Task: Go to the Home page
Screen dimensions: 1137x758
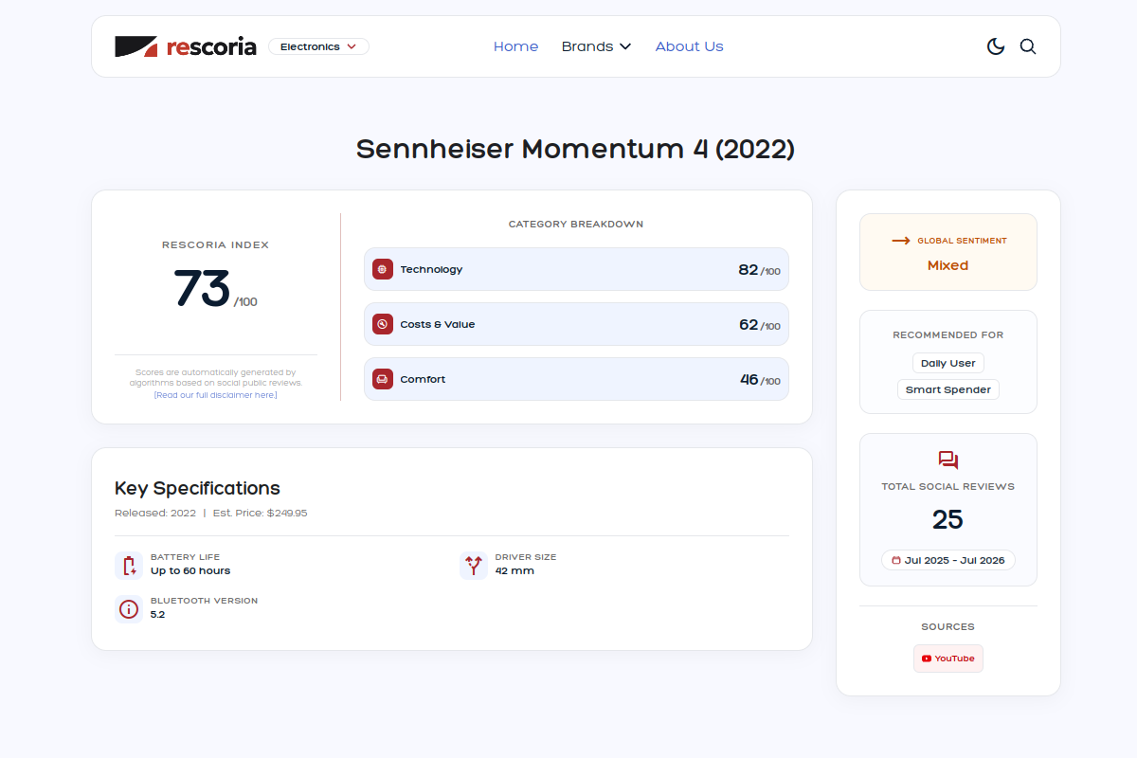Action: coord(515,46)
